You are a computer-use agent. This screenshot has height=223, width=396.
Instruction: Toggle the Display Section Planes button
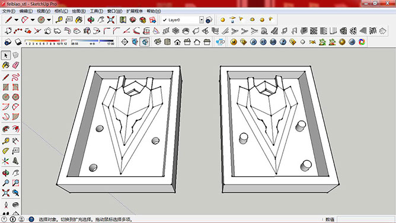click(135, 42)
